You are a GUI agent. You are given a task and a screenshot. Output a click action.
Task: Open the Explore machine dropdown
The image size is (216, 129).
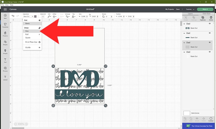pos(190,9)
